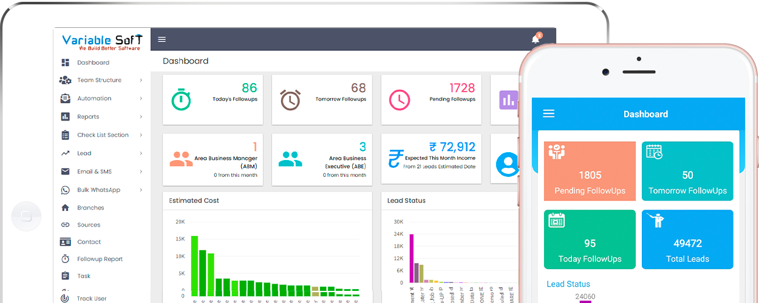Click the Tomorrow Followups alarm clock icon
The height and width of the screenshot is (303, 759).
pos(290,99)
